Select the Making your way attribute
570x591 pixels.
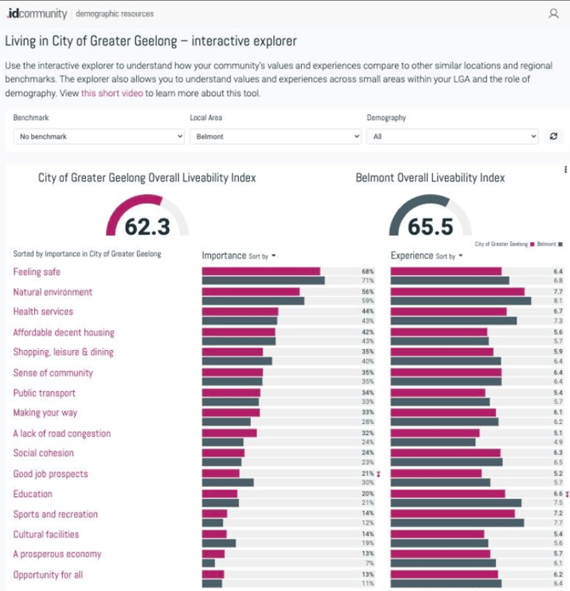pyautogui.click(x=45, y=413)
